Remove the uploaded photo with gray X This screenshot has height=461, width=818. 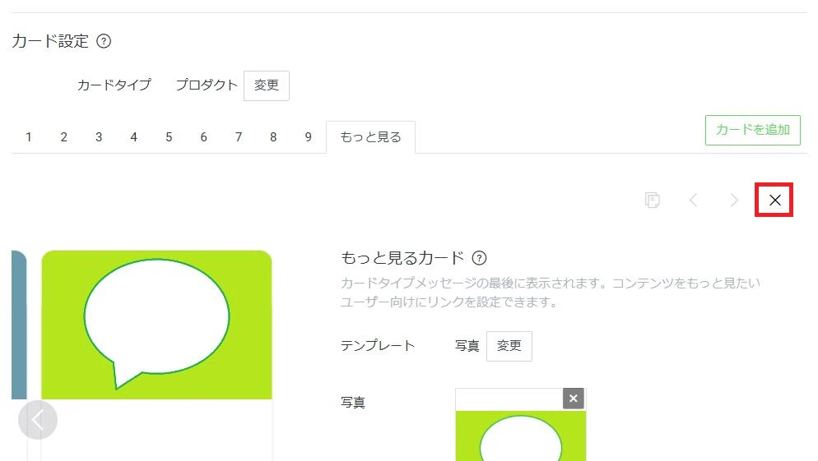tap(574, 399)
